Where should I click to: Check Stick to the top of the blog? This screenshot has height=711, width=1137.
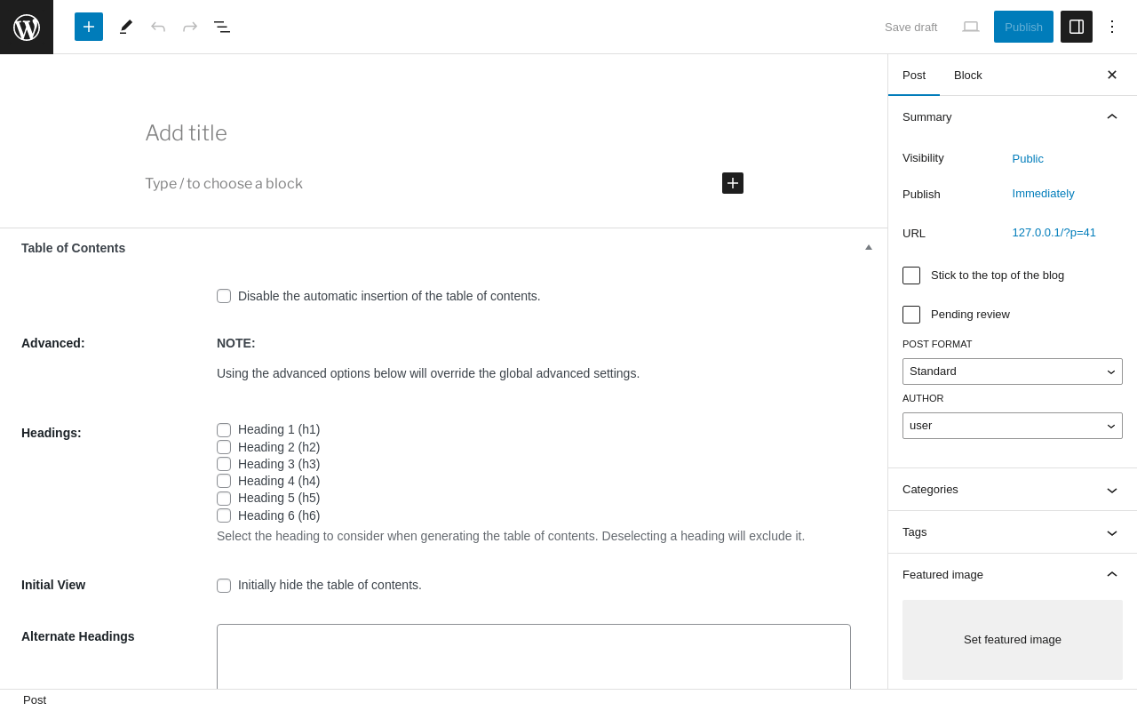tap(911, 276)
